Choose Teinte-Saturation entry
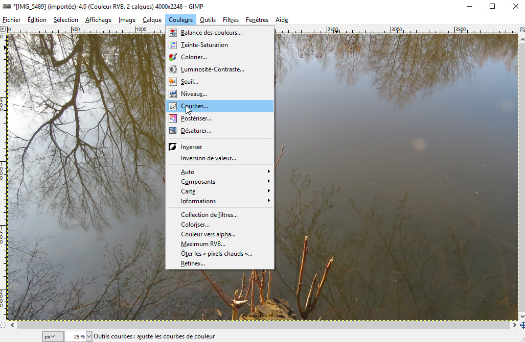Viewport: 525px width, 342px height. [x=220, y=45]
